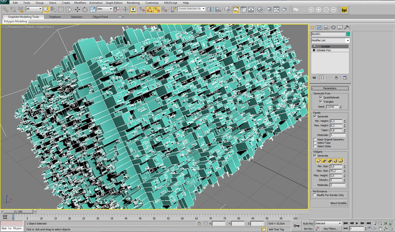Toggle the 3D Snaps icon
The image size is (395, 232).
(142, 10)
